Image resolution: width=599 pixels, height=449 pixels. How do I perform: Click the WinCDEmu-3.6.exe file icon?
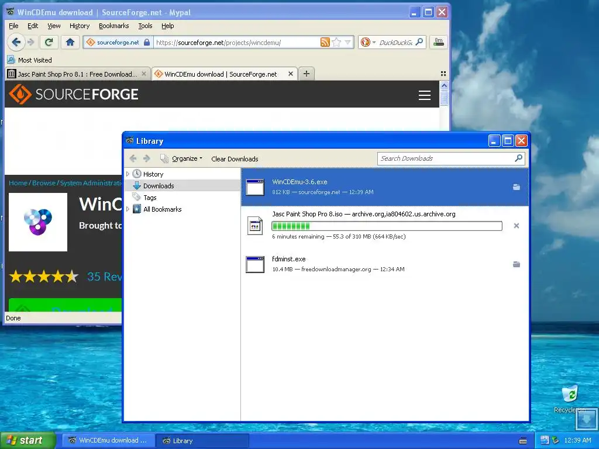pos(255,187)
